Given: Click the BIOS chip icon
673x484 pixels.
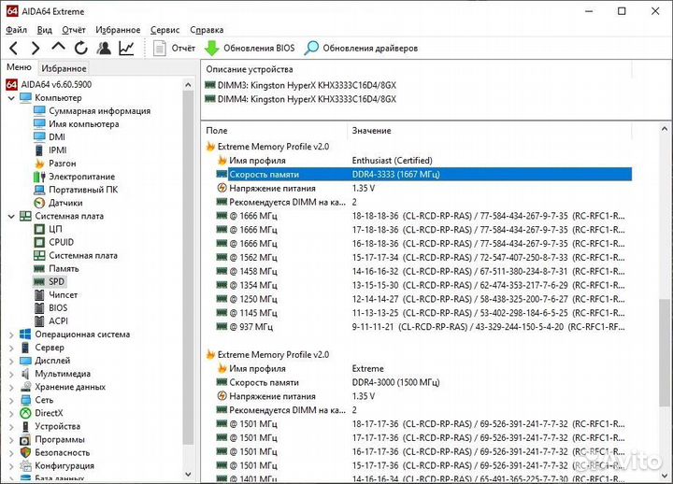Looking at the screenshot, I should pyautogui.click(x=39, y=308).
